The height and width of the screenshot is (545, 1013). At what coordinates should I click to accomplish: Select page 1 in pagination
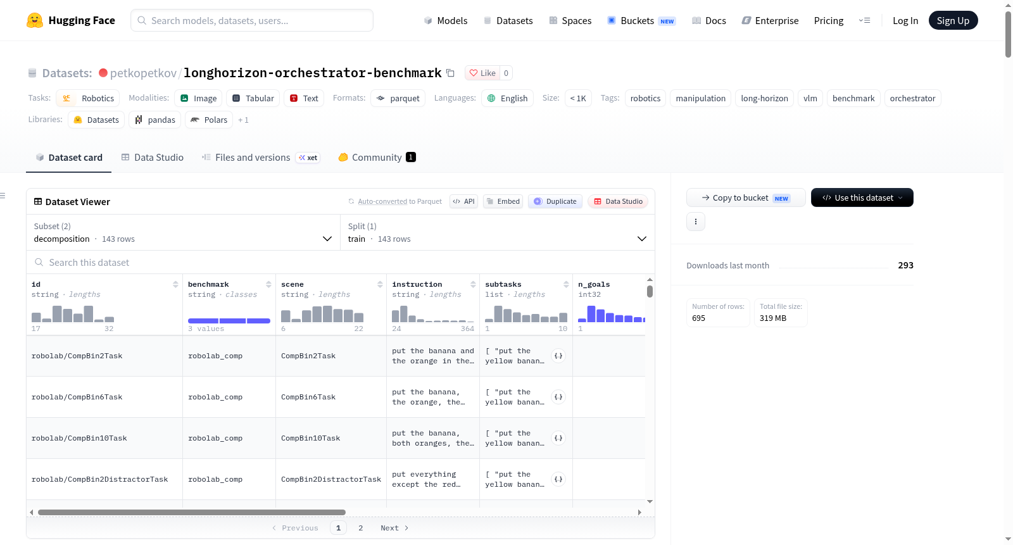click(338, 528)
